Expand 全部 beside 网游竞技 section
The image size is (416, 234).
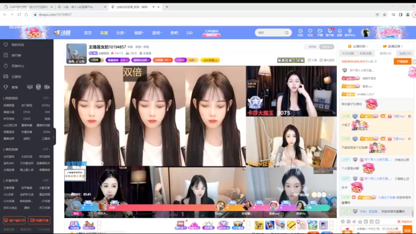46,98
